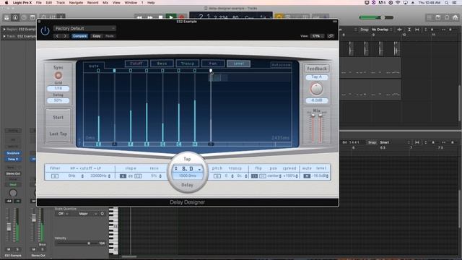Image resolution: width=462 pixels, height=260 pixels.
Task: Select the Transp view tab
Action: [x=188, y=64]
